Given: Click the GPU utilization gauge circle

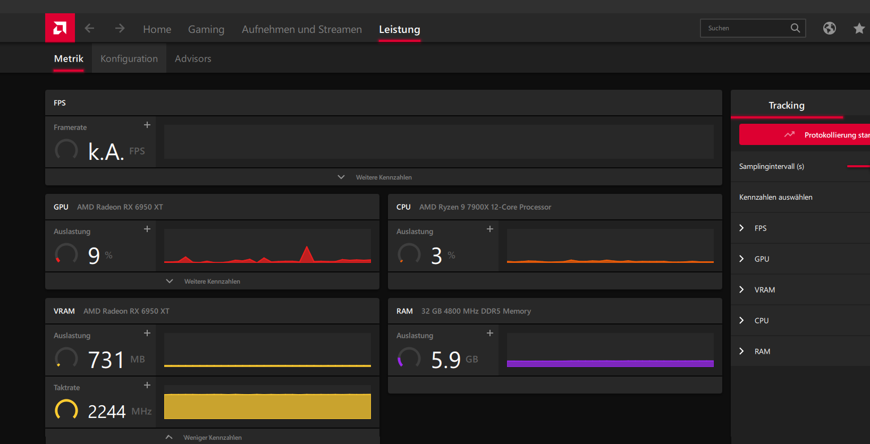Looking at the screenshot, I should click(66, 254).
